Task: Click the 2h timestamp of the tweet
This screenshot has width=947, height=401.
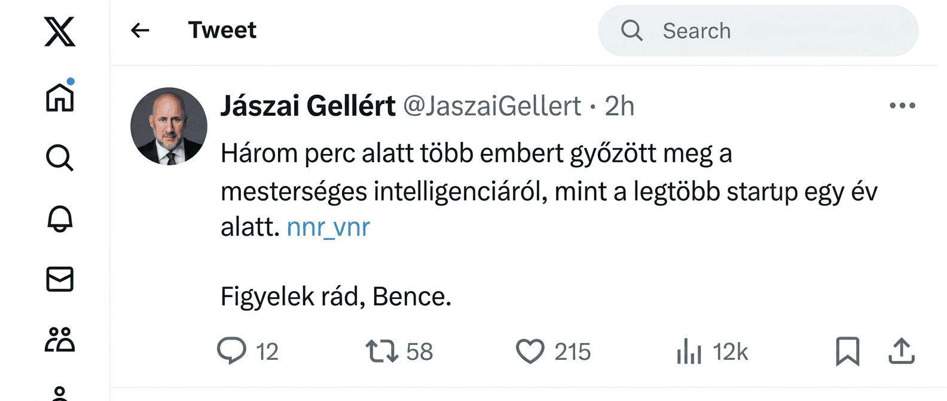Action: [619, 106]
